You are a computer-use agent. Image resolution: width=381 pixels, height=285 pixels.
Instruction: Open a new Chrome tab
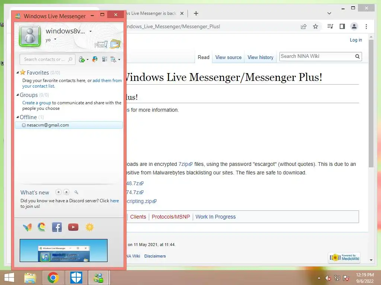pos(196,13)
